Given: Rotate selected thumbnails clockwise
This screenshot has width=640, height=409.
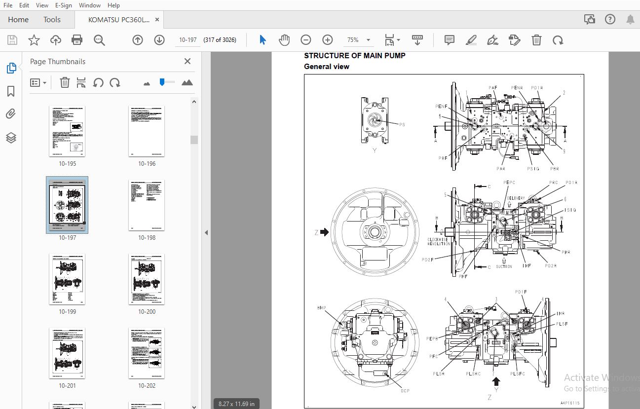Looking at the screenshot, I should [x=115, y=83].
